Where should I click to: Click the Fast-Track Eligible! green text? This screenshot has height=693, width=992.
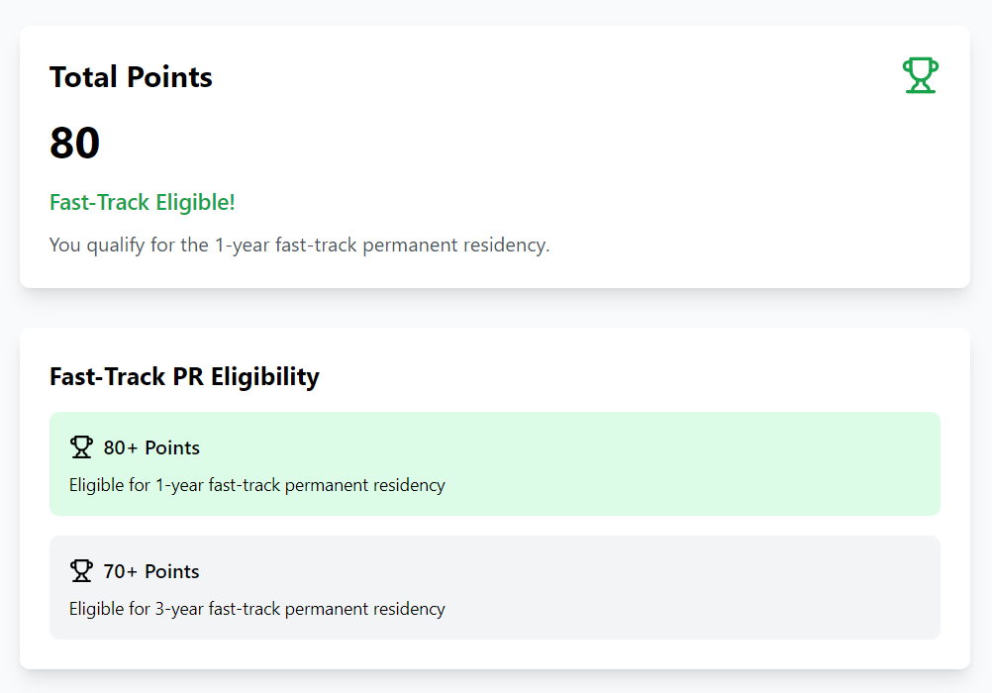(143, 203)
